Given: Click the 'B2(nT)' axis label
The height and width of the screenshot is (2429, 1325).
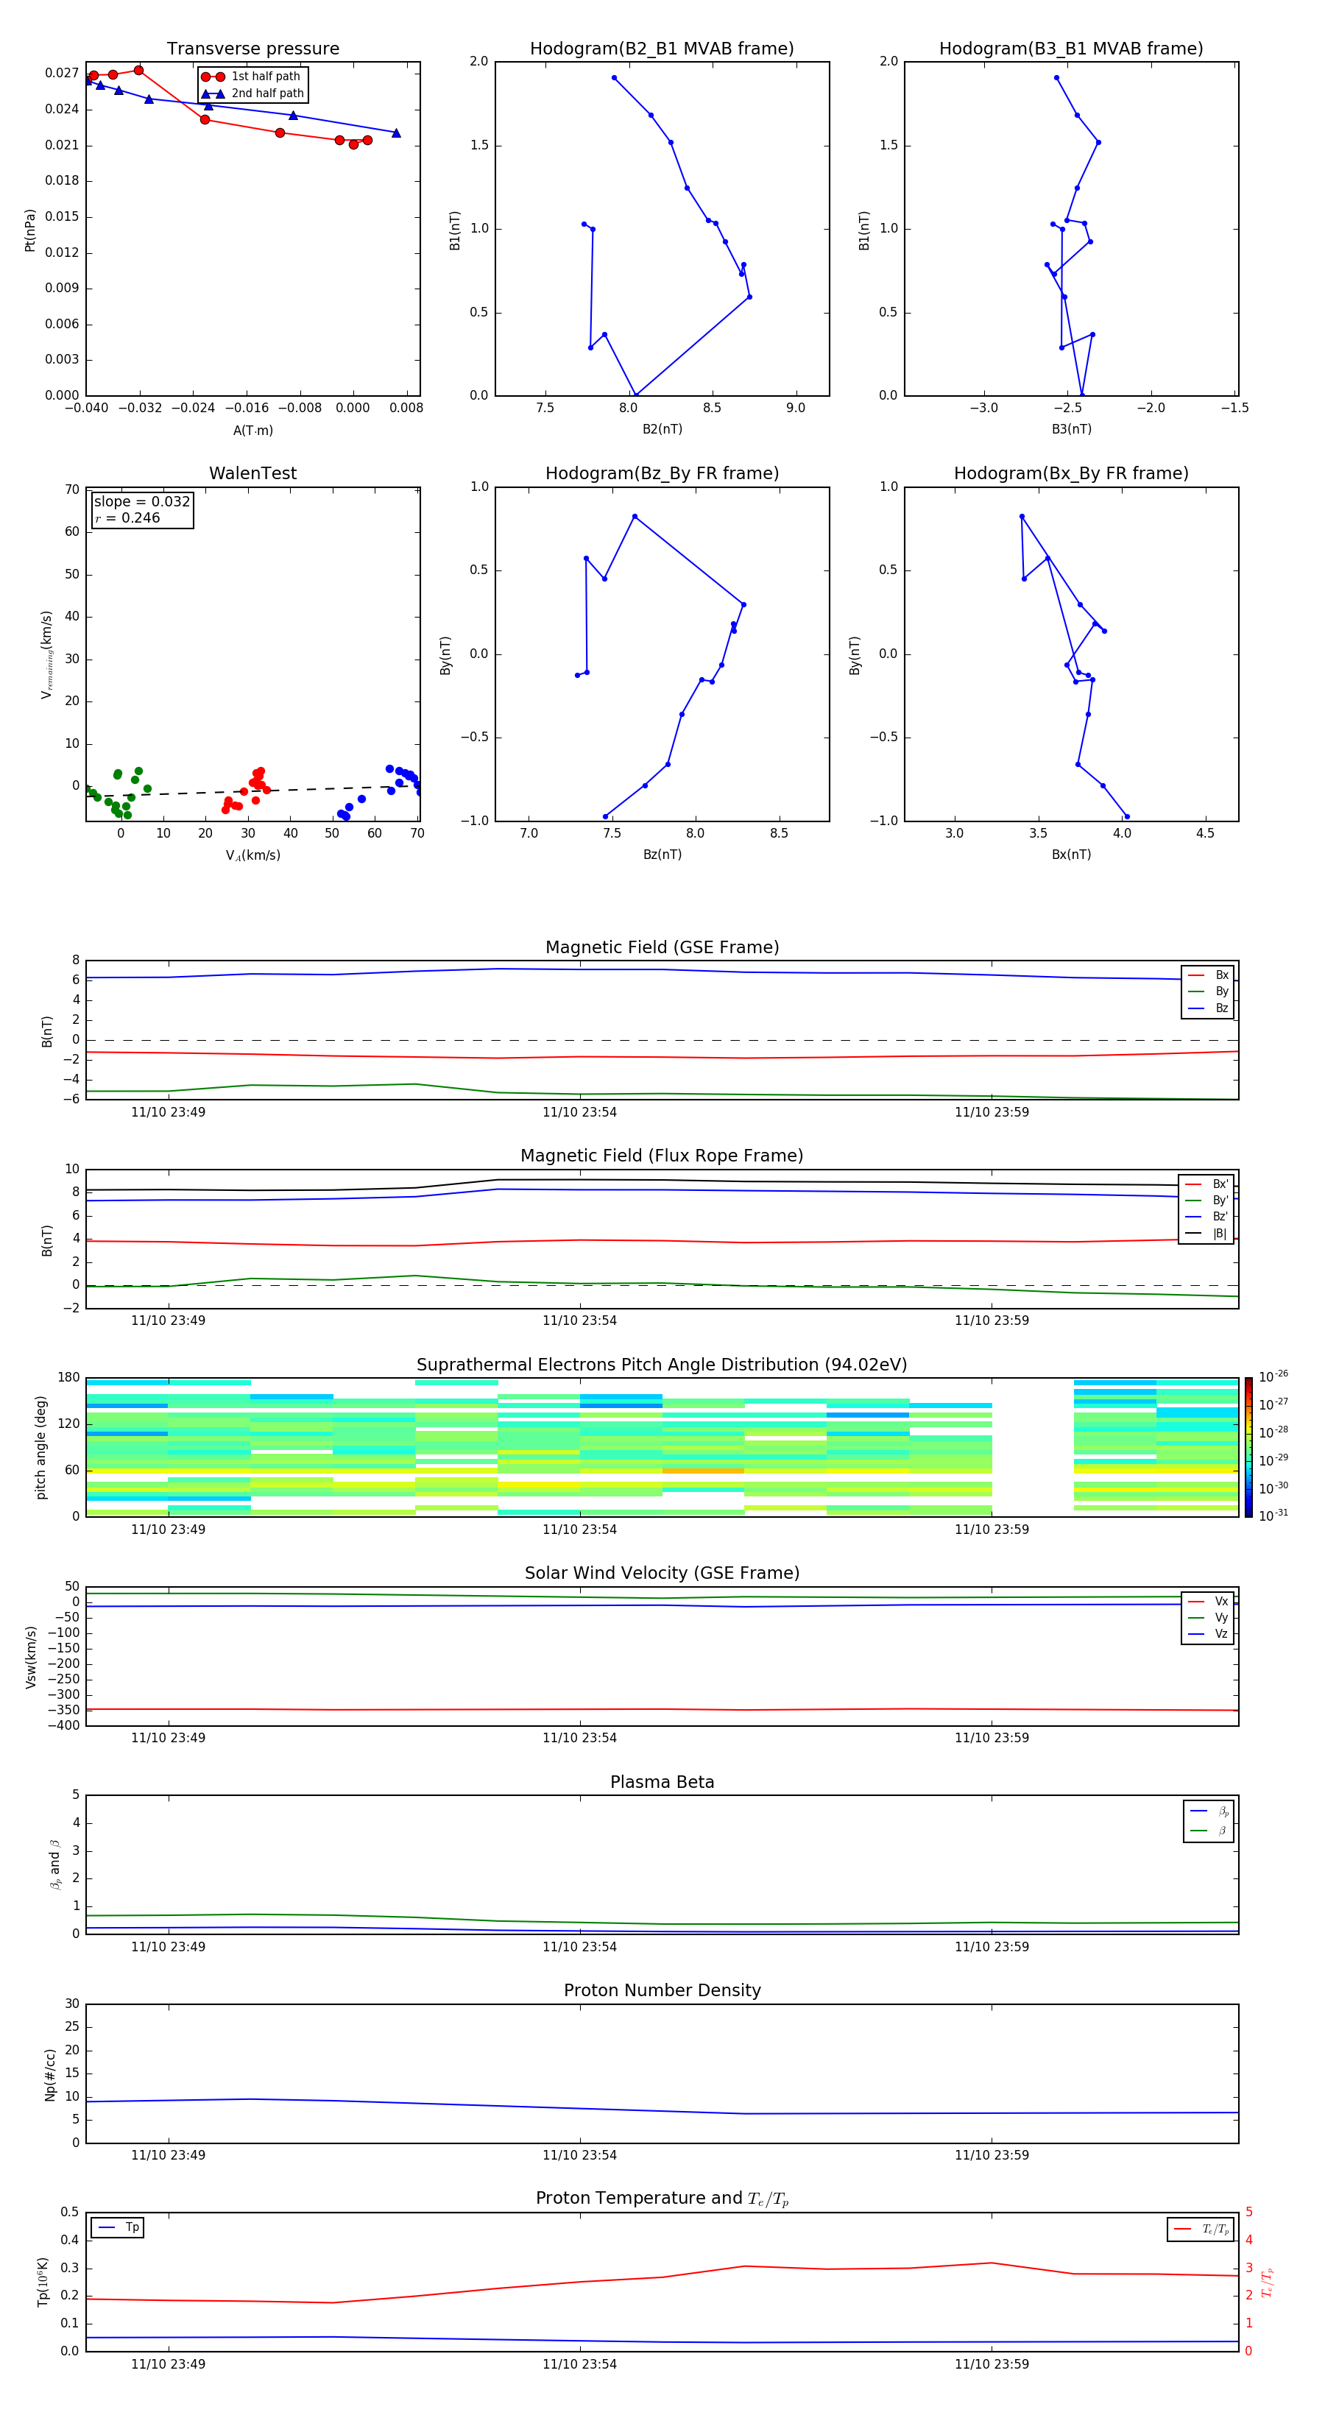Looking at the screenshot, I should point(662,429).
